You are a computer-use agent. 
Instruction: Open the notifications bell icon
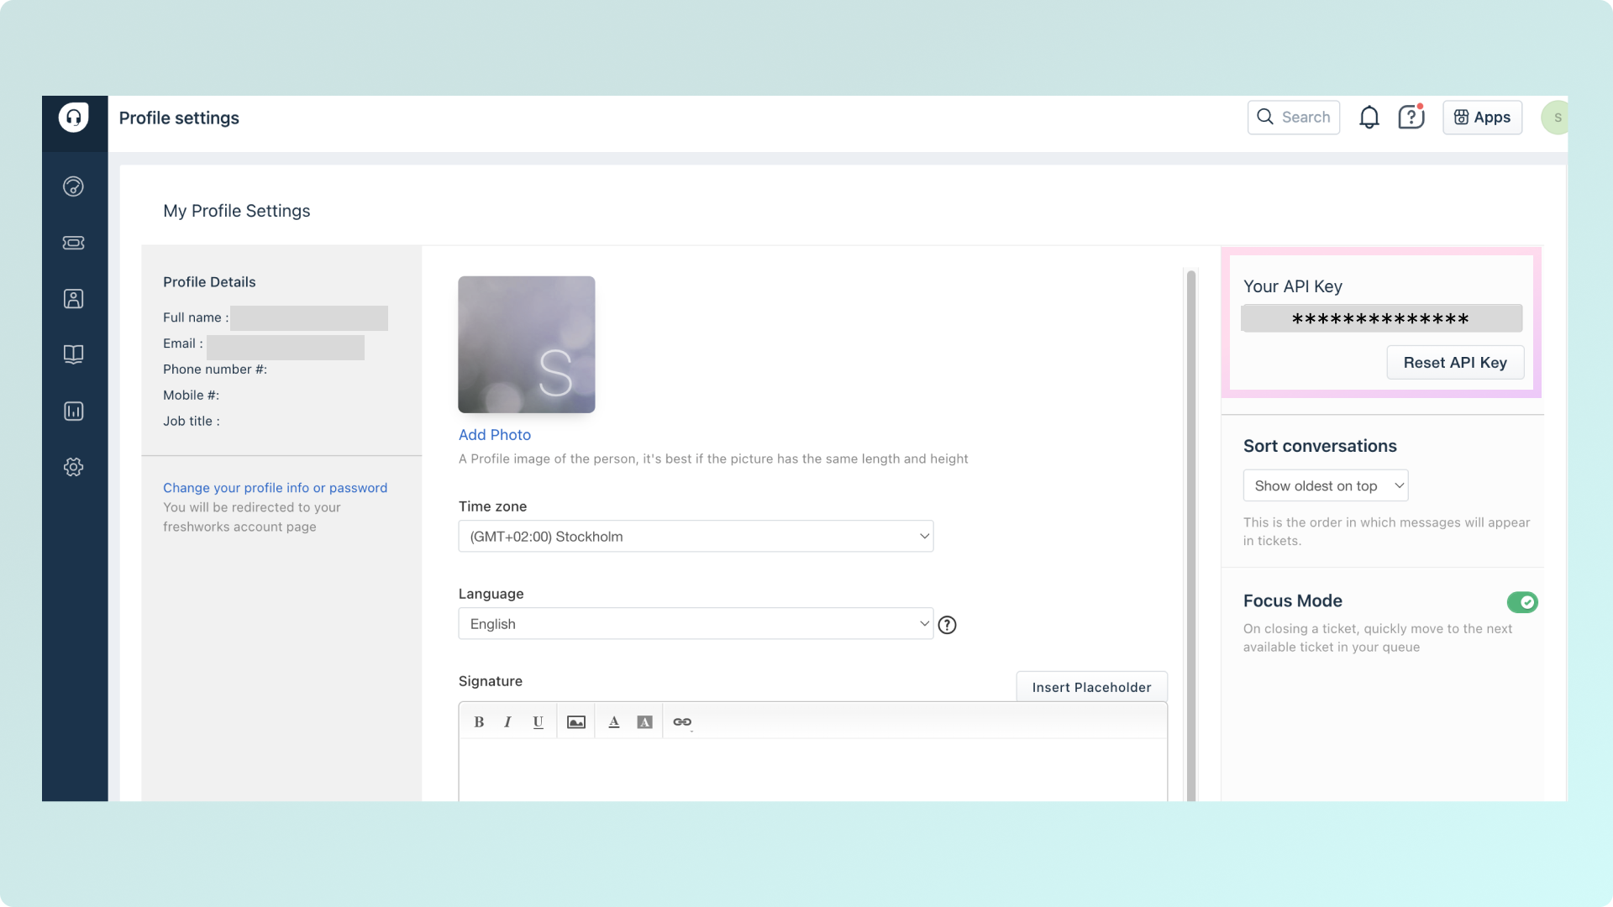pyautogui.click(x=1369, y=118)
